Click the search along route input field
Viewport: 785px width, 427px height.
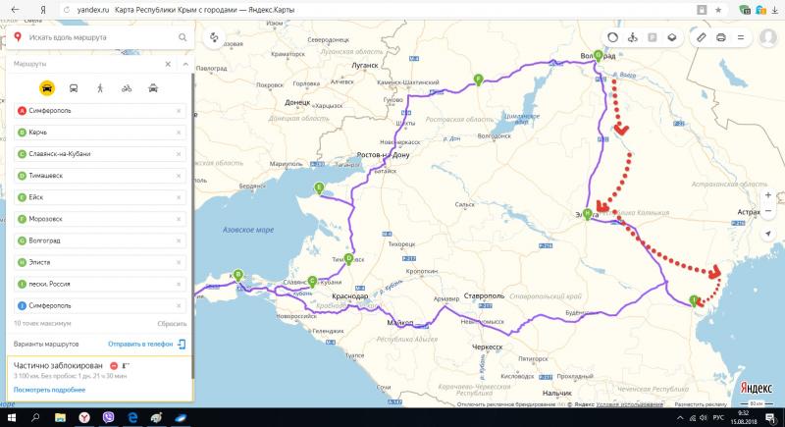tap(98, 37)
